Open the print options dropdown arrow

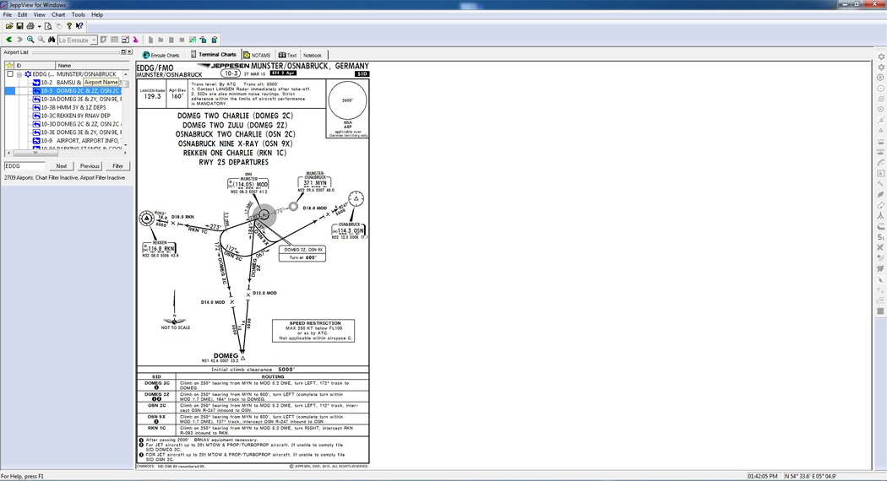(x=39, y=26)
